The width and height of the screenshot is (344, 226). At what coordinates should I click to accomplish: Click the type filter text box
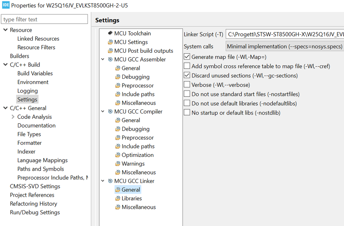coord(44,19)
